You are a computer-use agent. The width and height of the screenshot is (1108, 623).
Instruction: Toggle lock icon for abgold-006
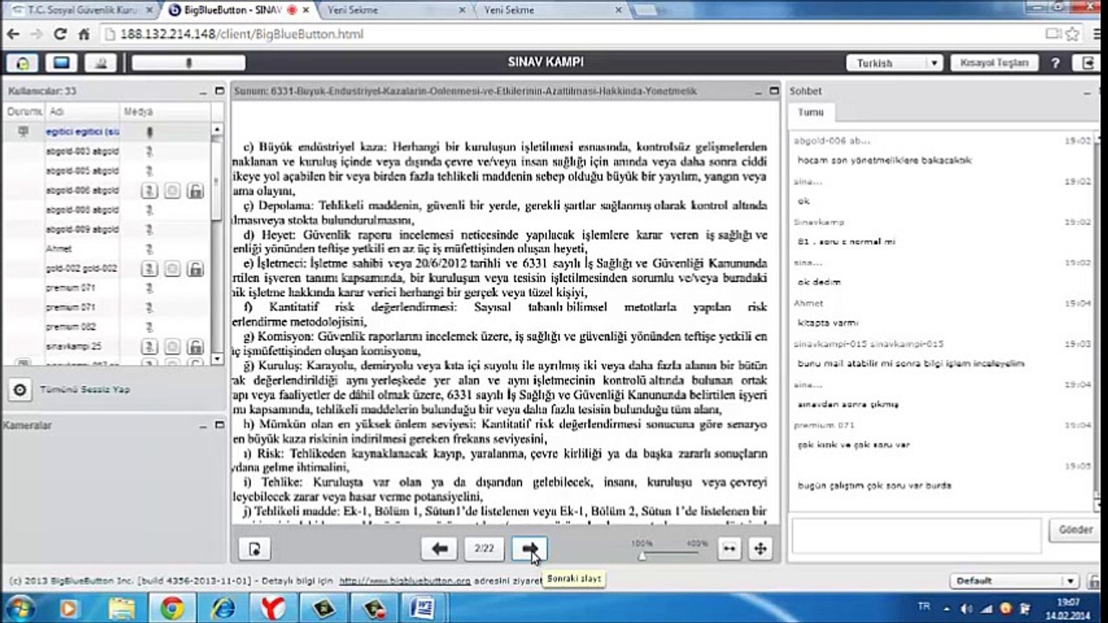tap(195, 190)
